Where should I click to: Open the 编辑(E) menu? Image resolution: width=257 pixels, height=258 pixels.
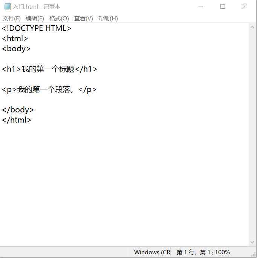tap(35, 18)
